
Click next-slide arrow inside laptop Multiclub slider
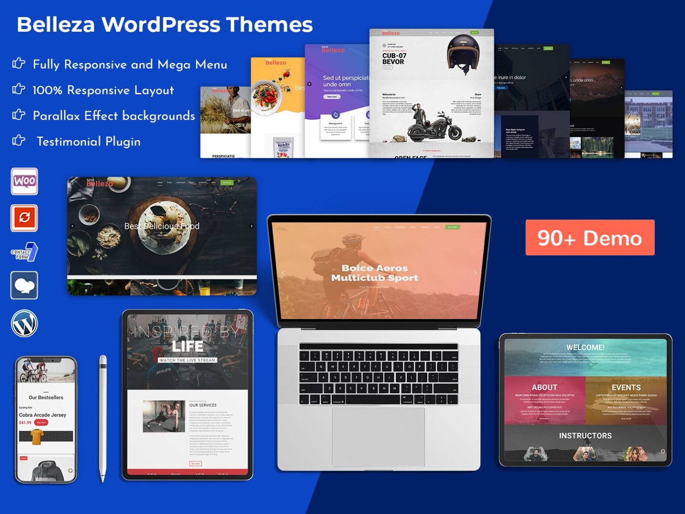coord(475,273)
